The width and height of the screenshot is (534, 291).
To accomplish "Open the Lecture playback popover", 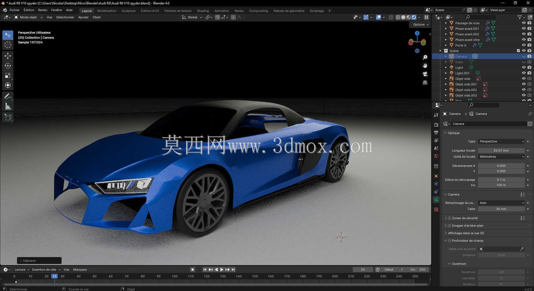I will (x=22, y=270).
